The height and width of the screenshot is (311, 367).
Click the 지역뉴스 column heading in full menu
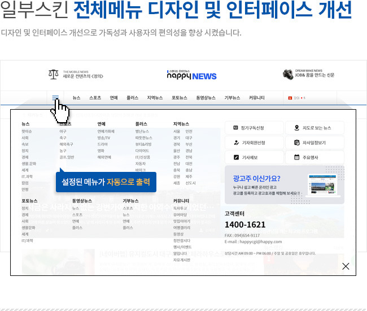181,124
